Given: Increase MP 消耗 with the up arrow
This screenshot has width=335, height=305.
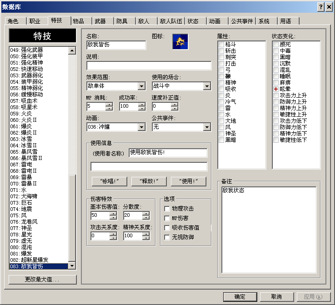Looking at the screenshot, I should (109, 105).
